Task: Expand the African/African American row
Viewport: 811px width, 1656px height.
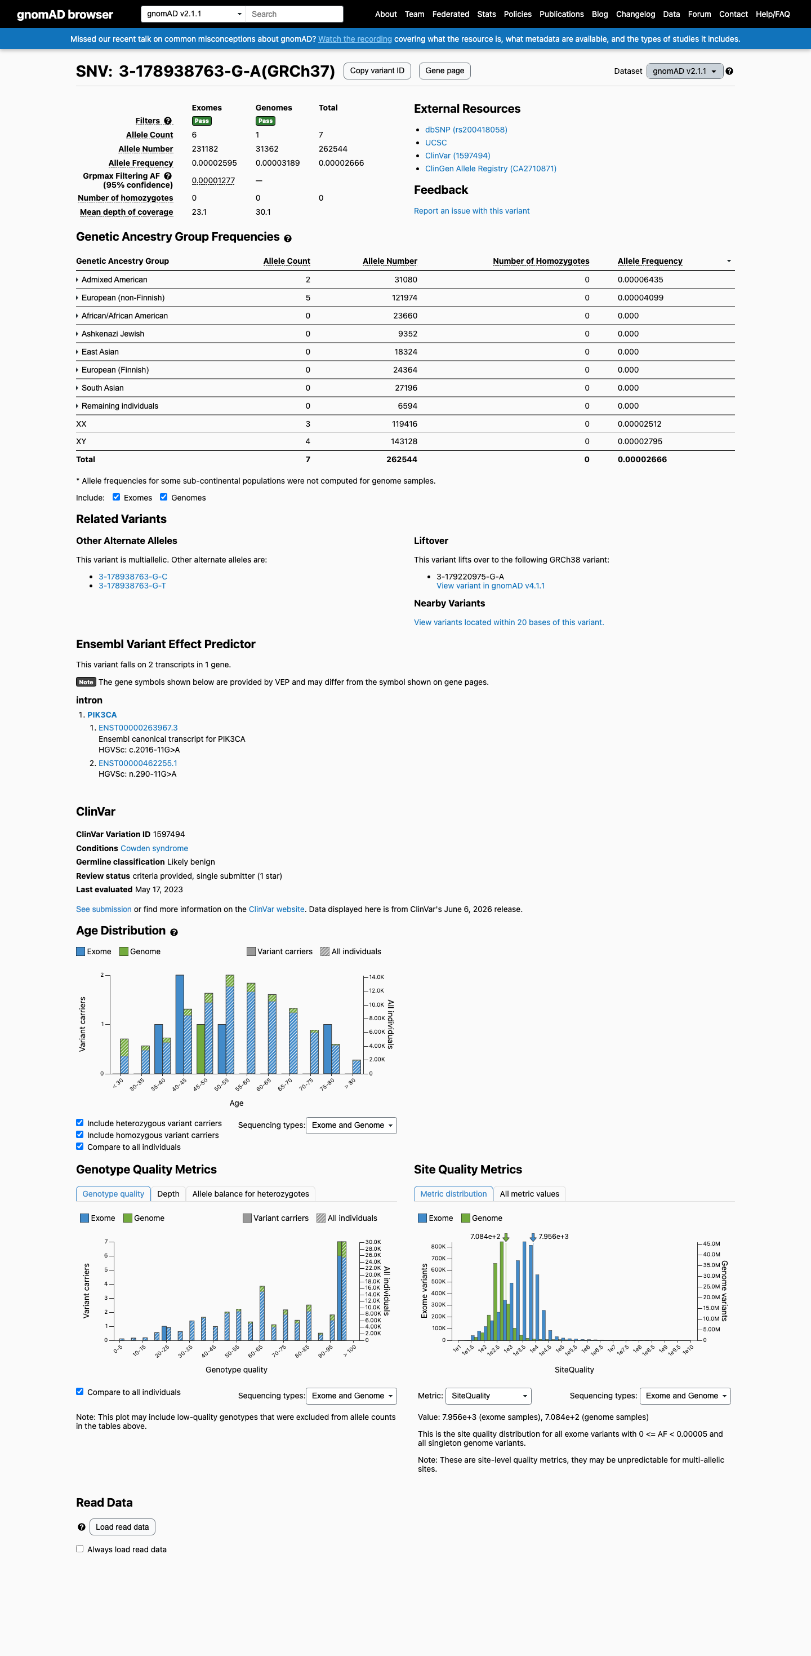Action: (x=122, y=316)
